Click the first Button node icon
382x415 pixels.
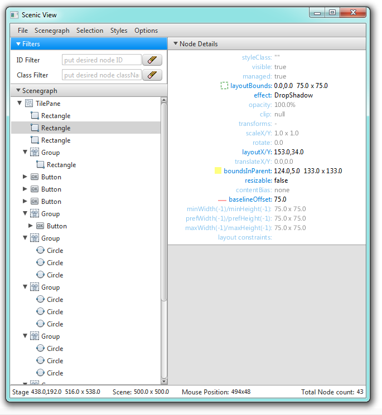coord(35,177)
